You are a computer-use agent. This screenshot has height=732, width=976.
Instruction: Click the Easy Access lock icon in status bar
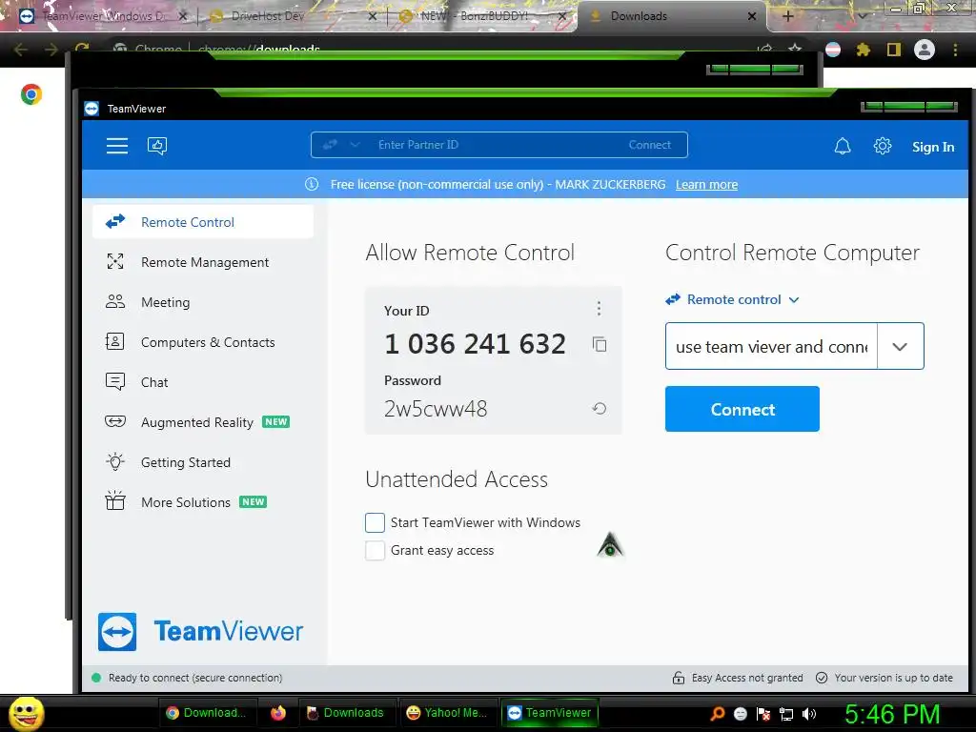[679, 678]
